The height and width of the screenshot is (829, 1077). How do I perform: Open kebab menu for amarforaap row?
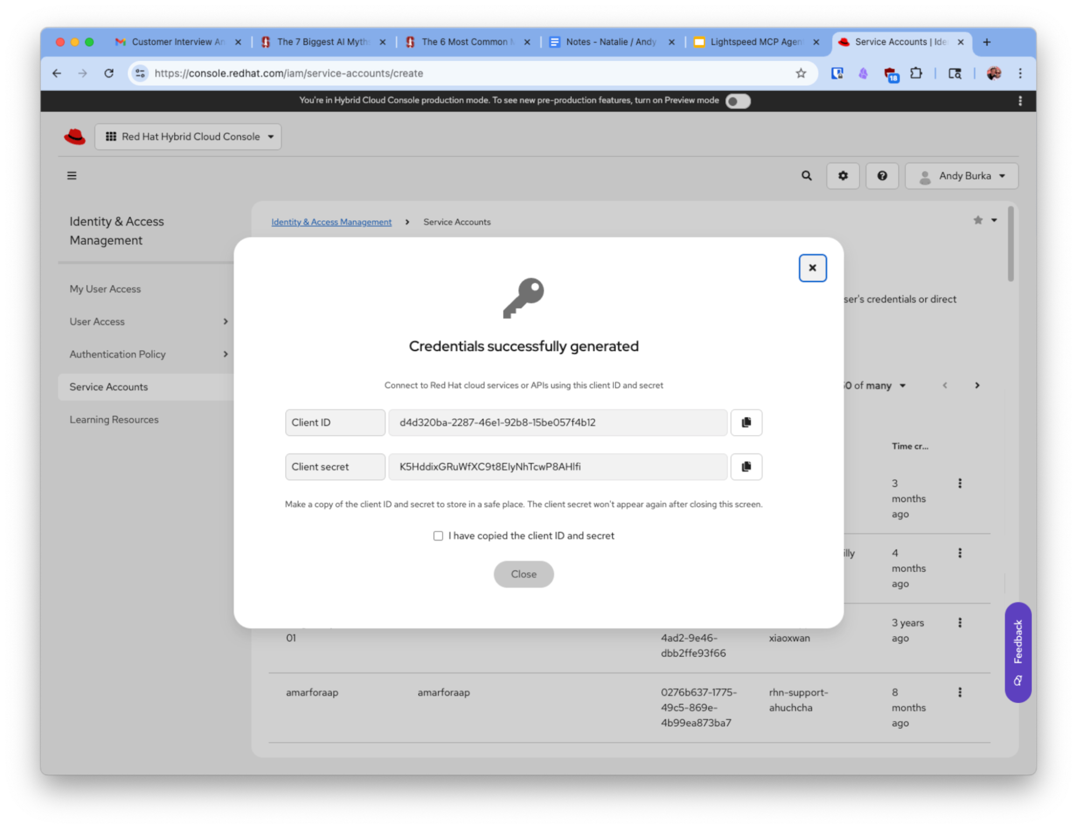pos(960,692)
